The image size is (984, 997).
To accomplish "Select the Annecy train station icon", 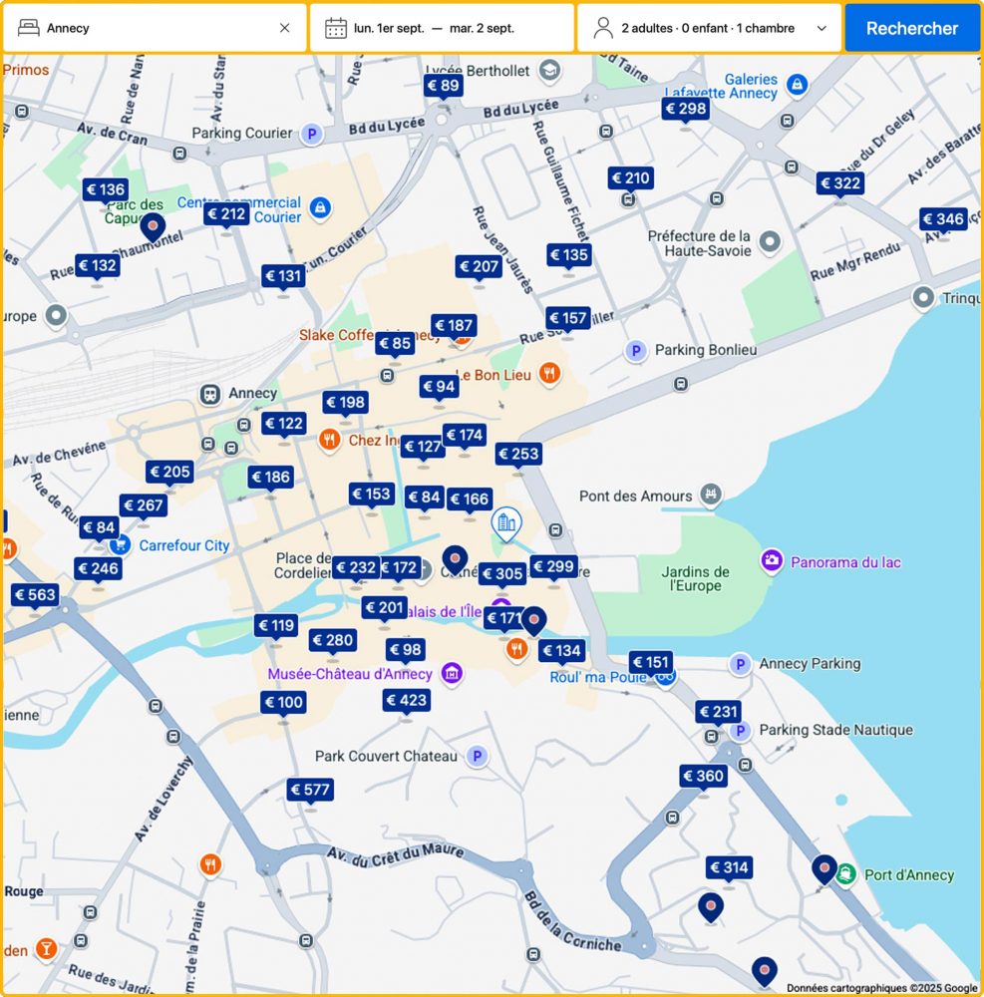I will [210, 394].
